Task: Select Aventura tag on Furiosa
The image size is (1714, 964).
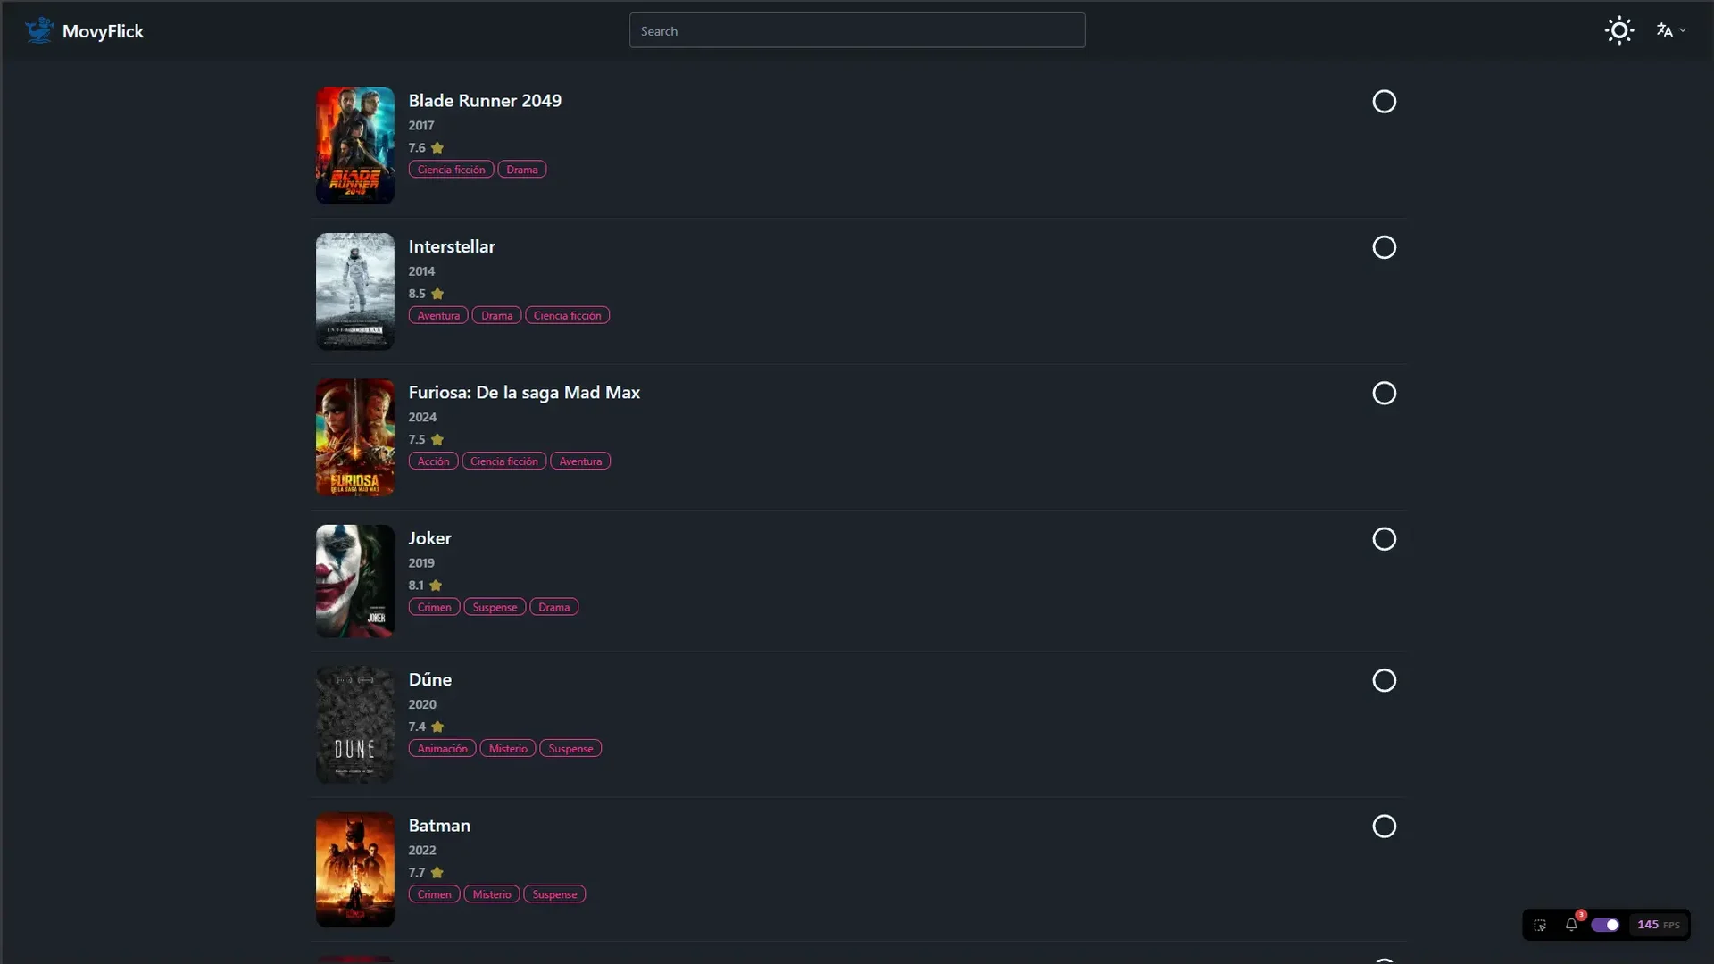Action: coord(580,461)
